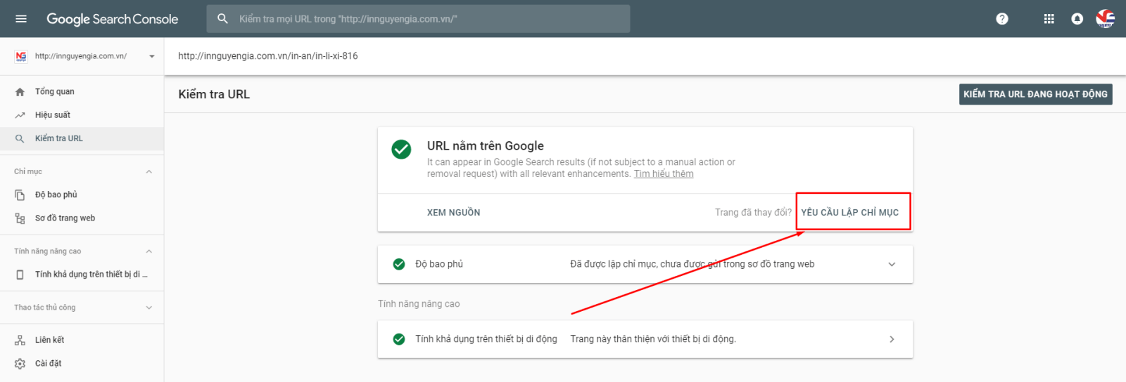The width and height of the screenshot is (1126, 382).
Task: Click the mobile usability phone icon in the sidebar
Action: [x=20, y=275]
